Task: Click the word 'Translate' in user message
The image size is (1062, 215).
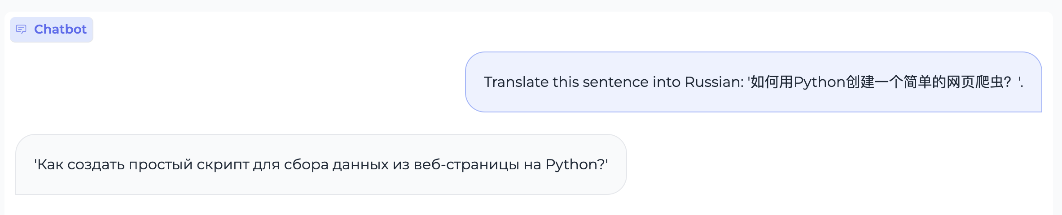Action: tap(516, 82)
